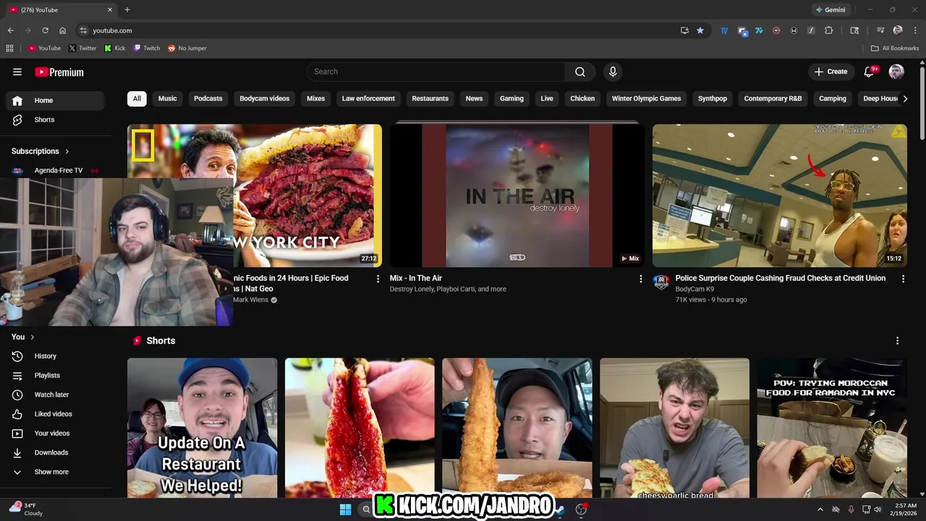Bookmark this page with the star icon
926x521 pixels.
coord(700,30)
